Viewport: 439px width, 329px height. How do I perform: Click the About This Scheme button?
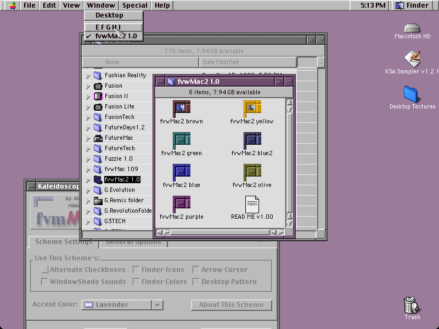(231, 305)
